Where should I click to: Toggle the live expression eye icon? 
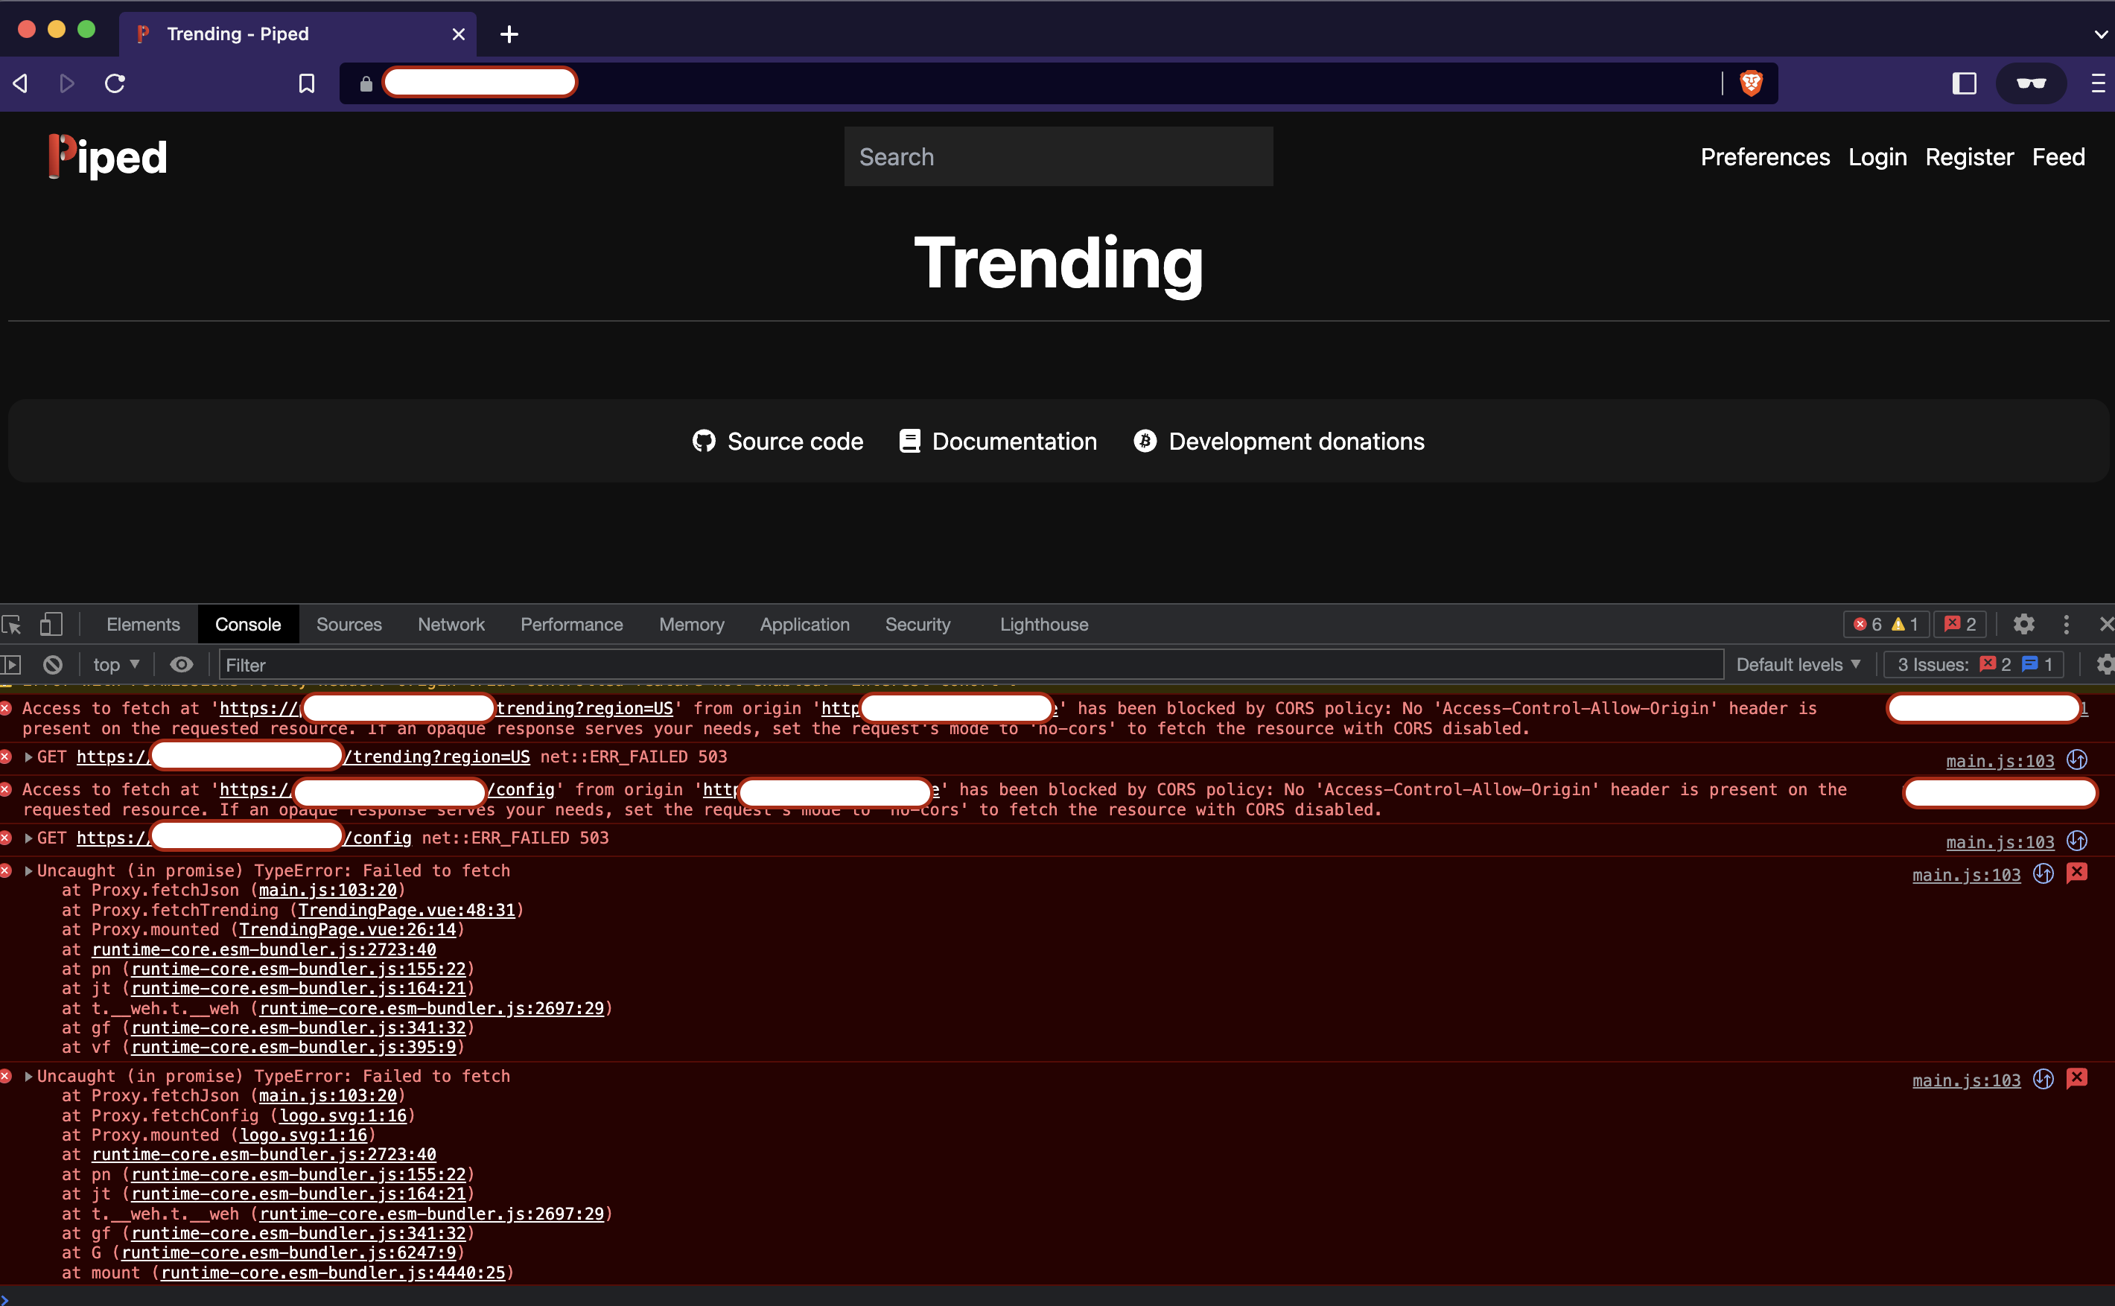pos(180,664)
